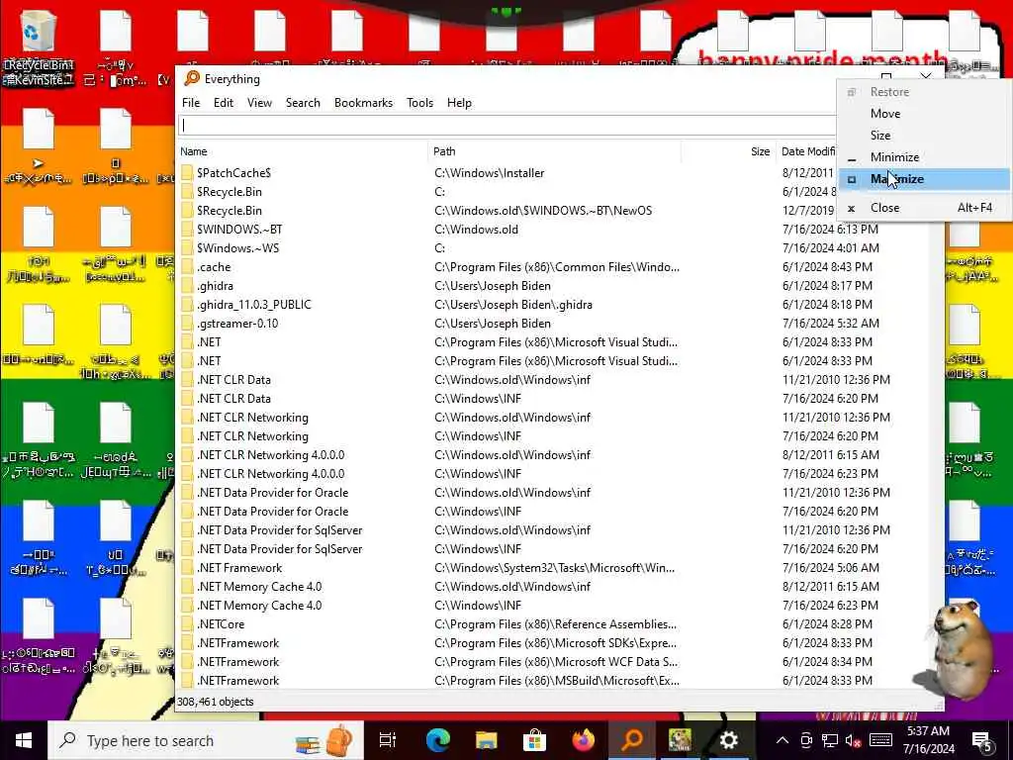Select the .ghidra folder icon

187,286
